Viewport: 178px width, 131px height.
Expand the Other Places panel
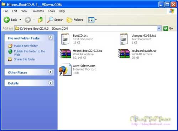[x=51, y=72]
